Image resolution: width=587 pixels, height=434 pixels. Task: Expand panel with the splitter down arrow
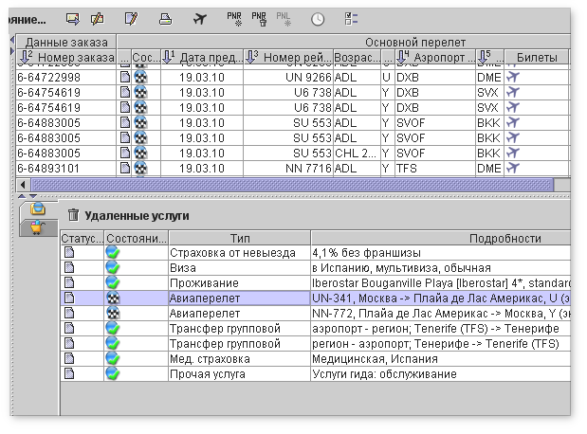[x=33, y=196]
